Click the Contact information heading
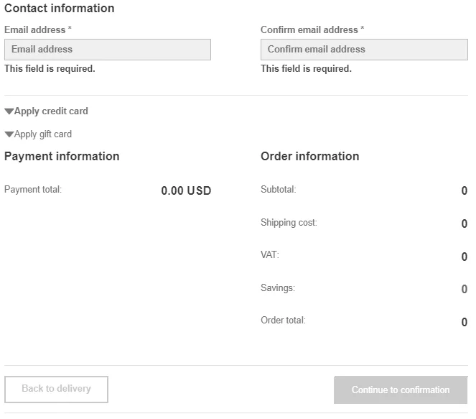 [x=59, y=8]
